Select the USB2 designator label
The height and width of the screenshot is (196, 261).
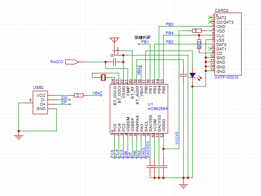(x=38, y=88)
